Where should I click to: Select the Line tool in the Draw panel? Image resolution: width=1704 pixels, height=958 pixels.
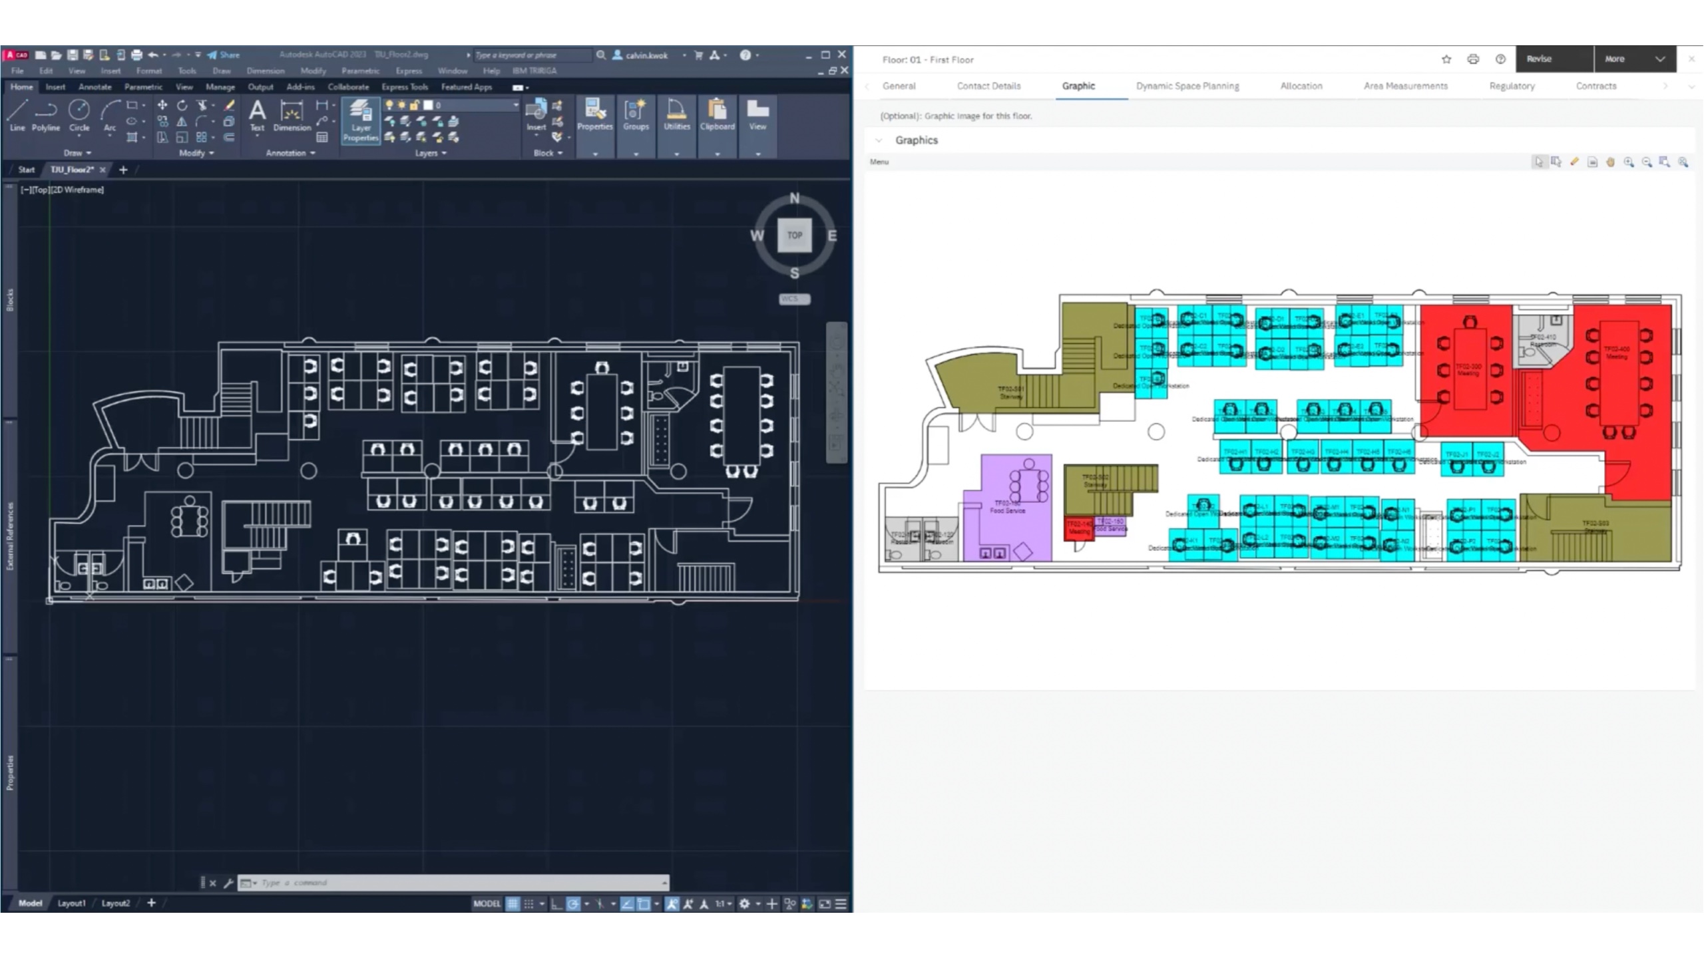click(17, 113)
